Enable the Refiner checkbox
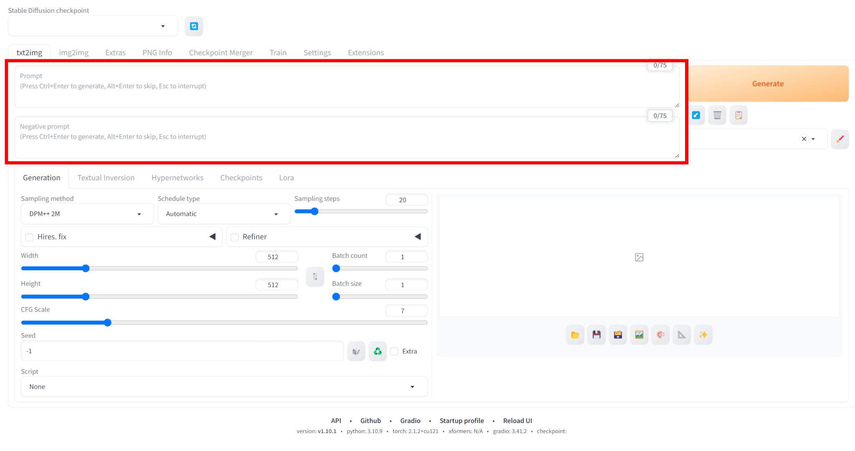This screenshot has height=451, width=855. [235, 237]
